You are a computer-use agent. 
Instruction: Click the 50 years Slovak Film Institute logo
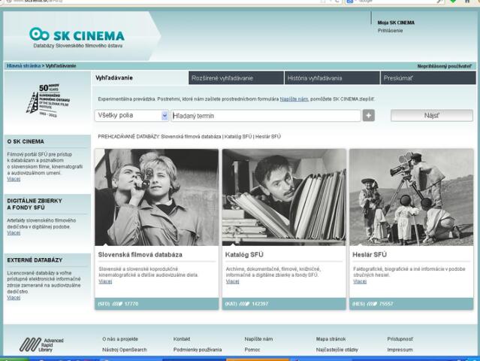pyautogui.click(x=48, y=101)
